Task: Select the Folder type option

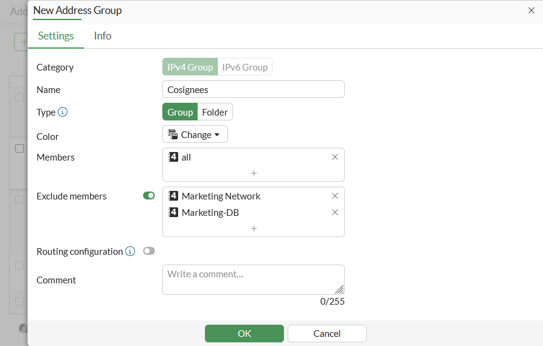Action: [x=215, y=112]
